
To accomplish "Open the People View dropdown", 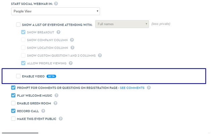I will [x=55, y=11].
